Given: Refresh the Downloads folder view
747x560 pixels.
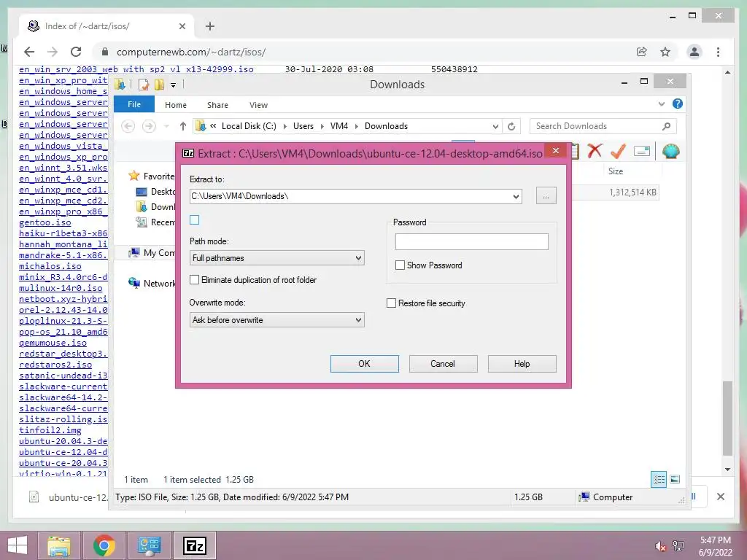Looking at the screenshot, I should [511, 126].
